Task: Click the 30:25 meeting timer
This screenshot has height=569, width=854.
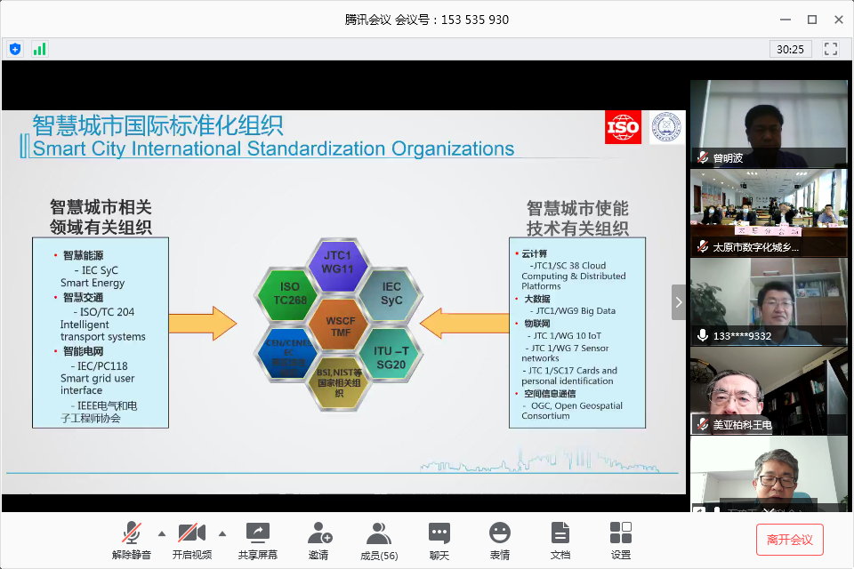Action: pyautogui.click(x=790, y=49)
